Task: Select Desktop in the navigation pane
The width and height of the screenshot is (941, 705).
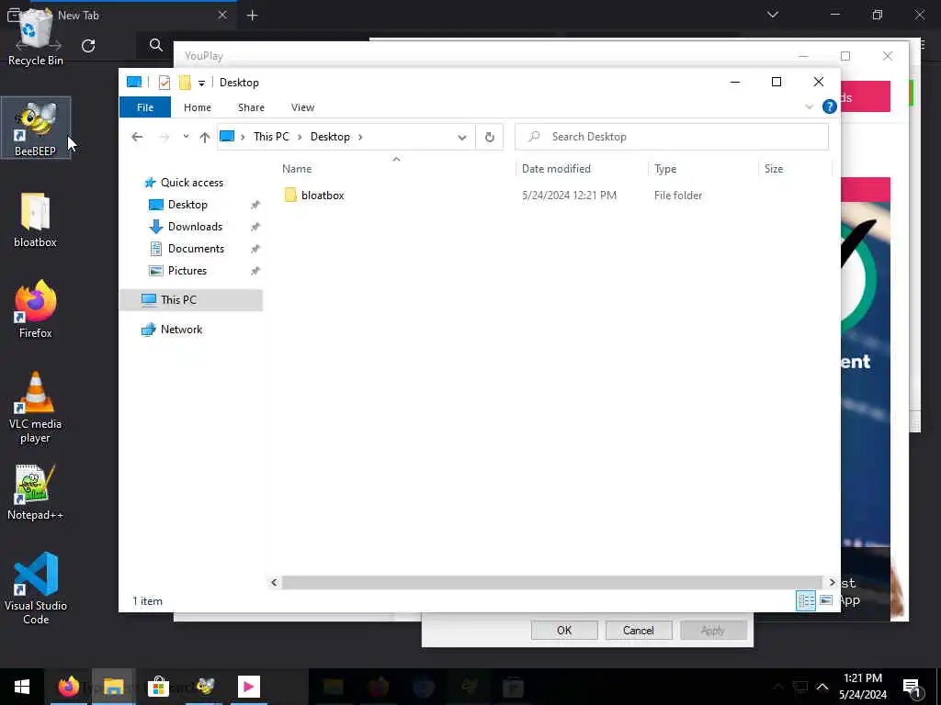Action: (187, 205)
